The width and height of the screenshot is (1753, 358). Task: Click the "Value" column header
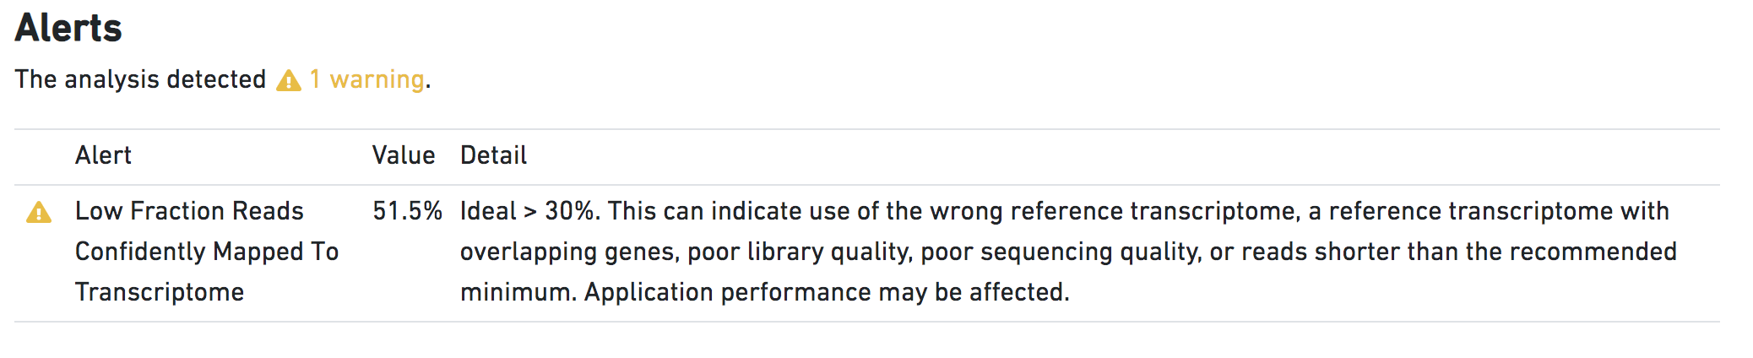pyautogui.click(x=404, y=155)
